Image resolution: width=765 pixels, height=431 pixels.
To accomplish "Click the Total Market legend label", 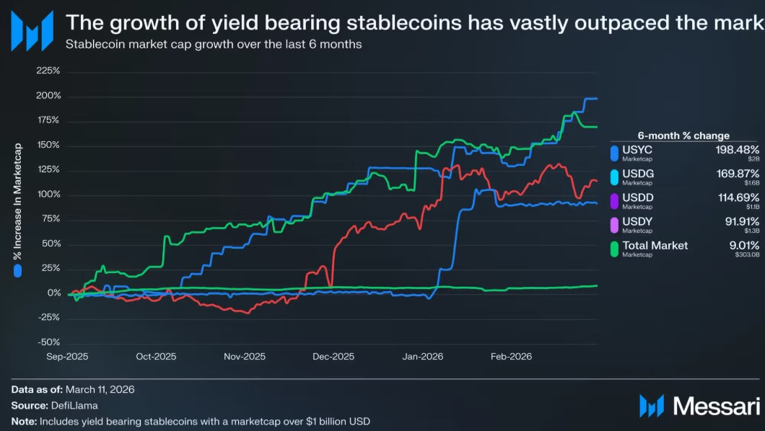I will (655, 246).
